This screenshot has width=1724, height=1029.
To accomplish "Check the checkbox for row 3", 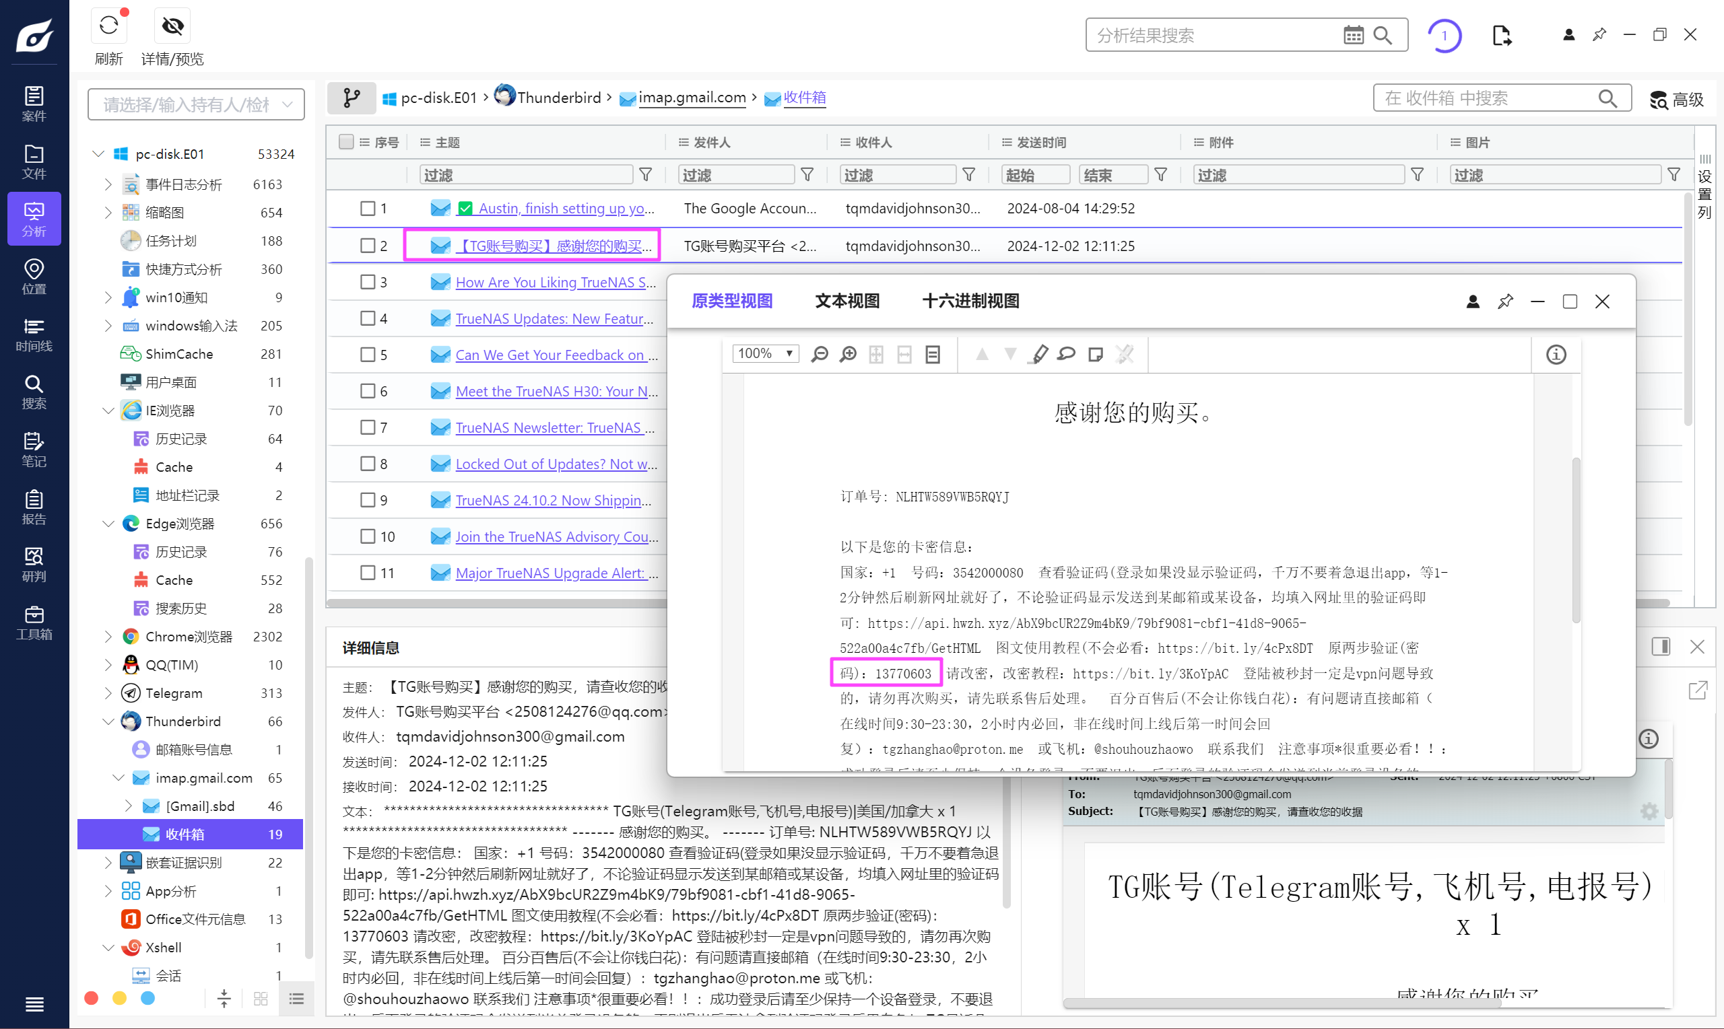I will coord(368,282).
